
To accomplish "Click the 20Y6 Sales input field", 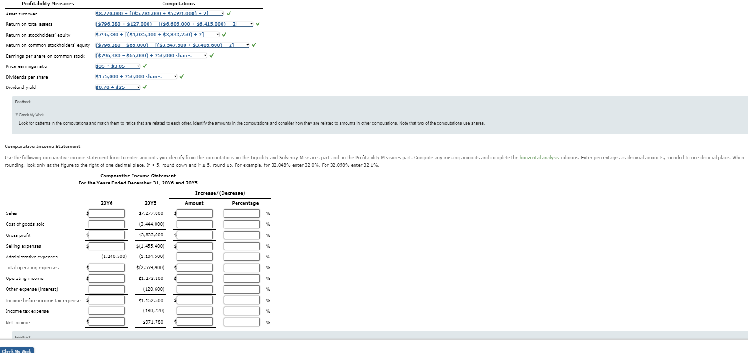I will (x=107, y=213).
